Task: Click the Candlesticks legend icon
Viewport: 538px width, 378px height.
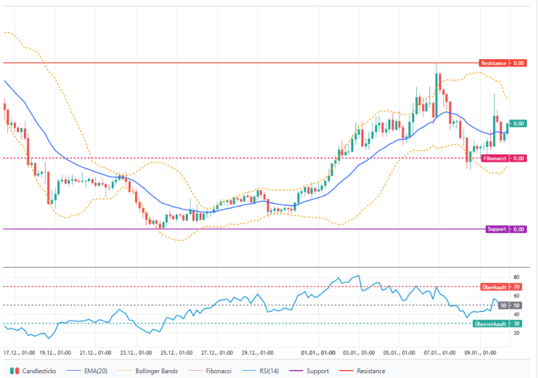Action: [15, 371]
